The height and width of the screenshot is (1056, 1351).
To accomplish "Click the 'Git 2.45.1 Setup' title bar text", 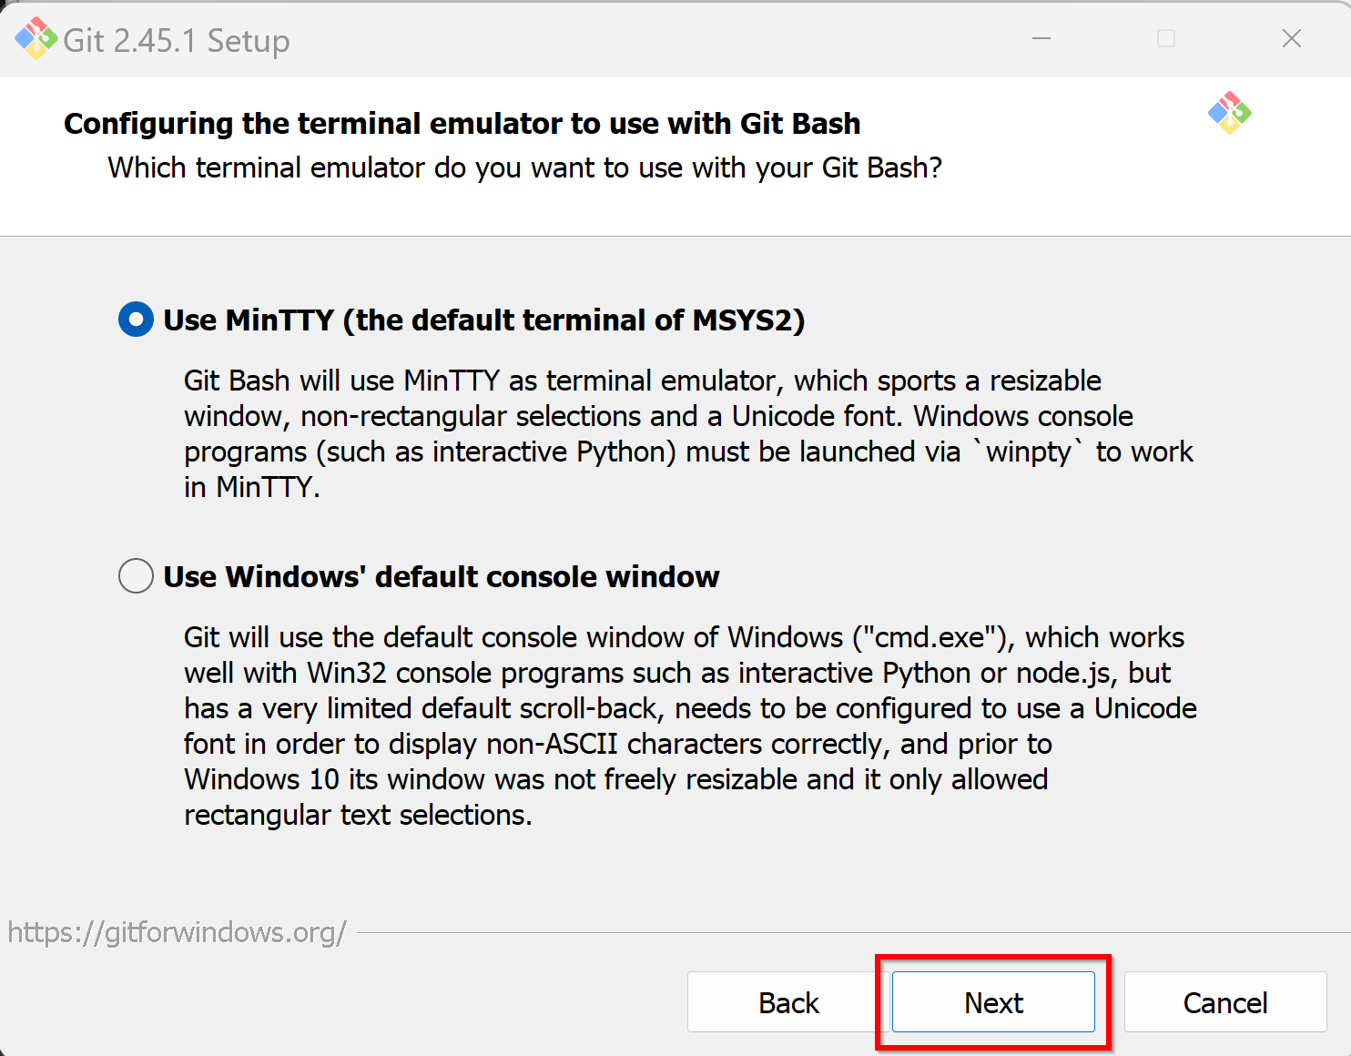I will coord(177,41).
